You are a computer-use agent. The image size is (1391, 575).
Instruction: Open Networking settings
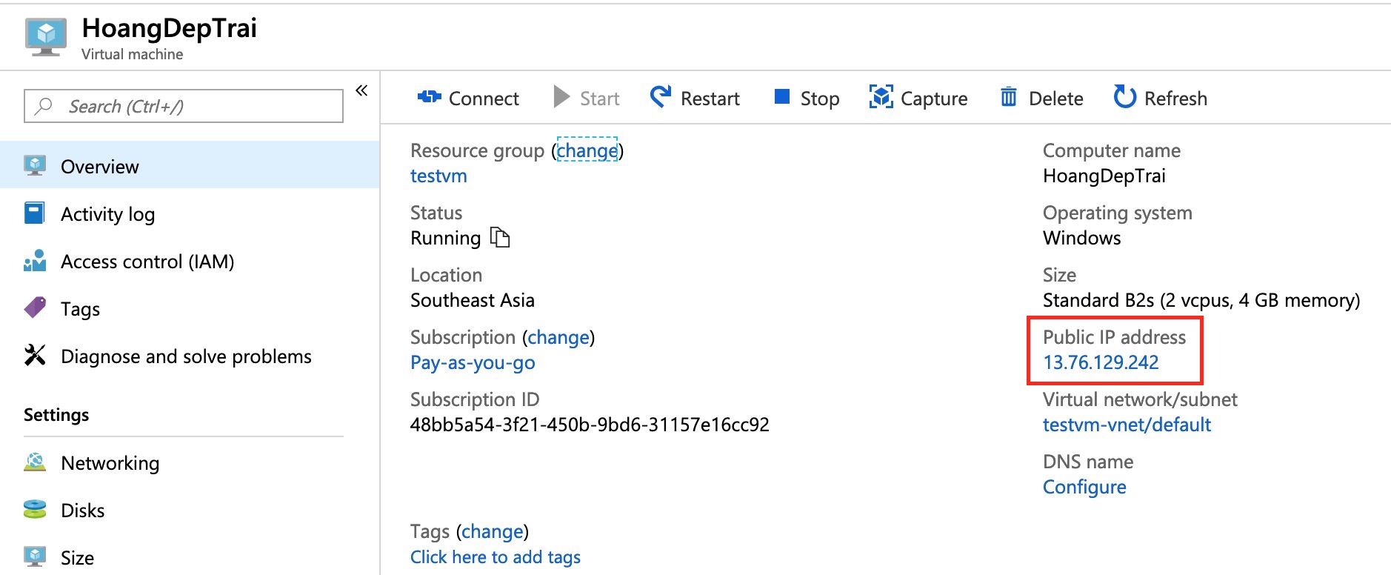point(110,463)
